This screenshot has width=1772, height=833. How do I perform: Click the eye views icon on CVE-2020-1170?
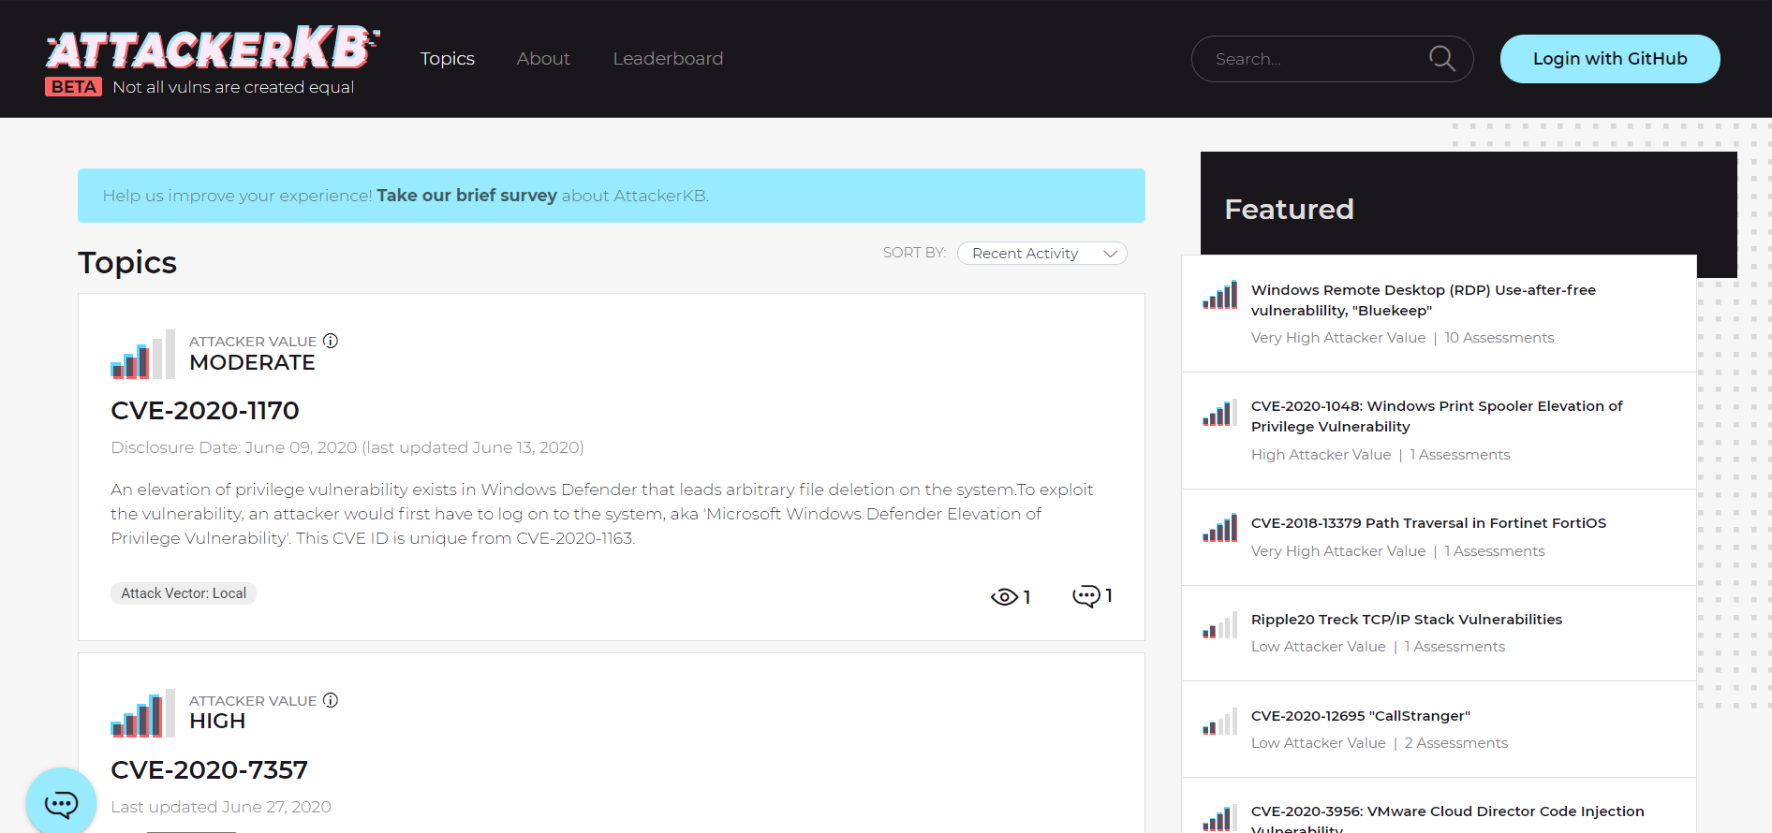click(1004, 597)
